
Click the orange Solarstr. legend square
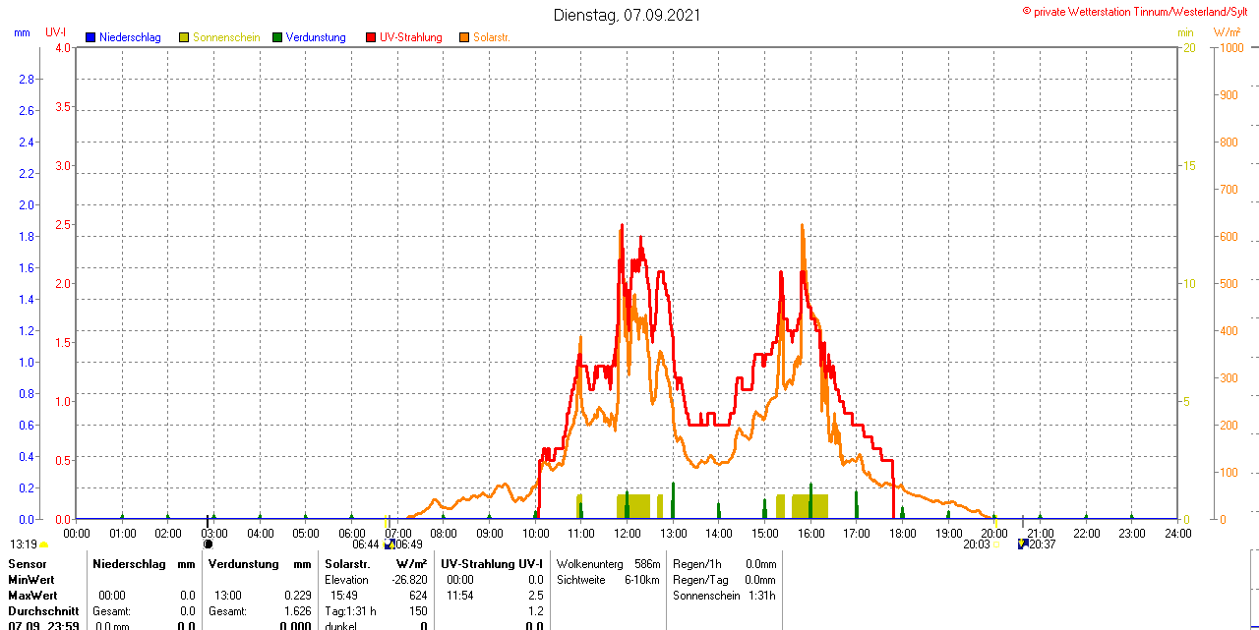click(x=464, y=37)
